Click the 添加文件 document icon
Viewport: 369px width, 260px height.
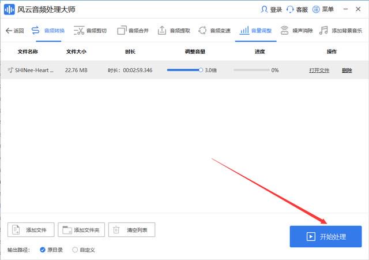point(16,229)
